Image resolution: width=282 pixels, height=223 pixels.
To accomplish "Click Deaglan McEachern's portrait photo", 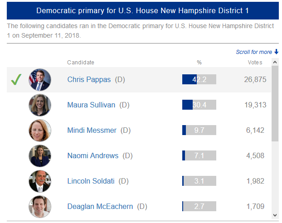I will point(39,207).
